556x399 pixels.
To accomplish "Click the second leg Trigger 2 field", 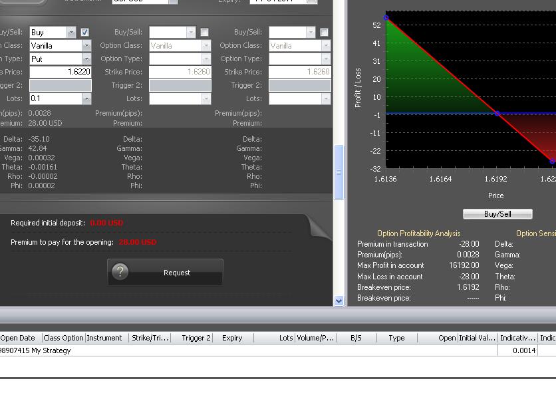I will point(180,85).
